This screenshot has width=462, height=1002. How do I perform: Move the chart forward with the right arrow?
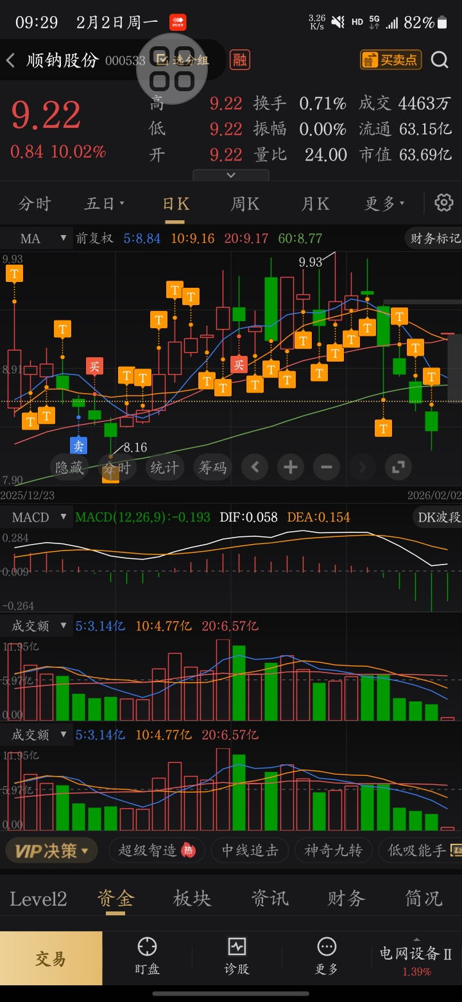tap(363, 467)
